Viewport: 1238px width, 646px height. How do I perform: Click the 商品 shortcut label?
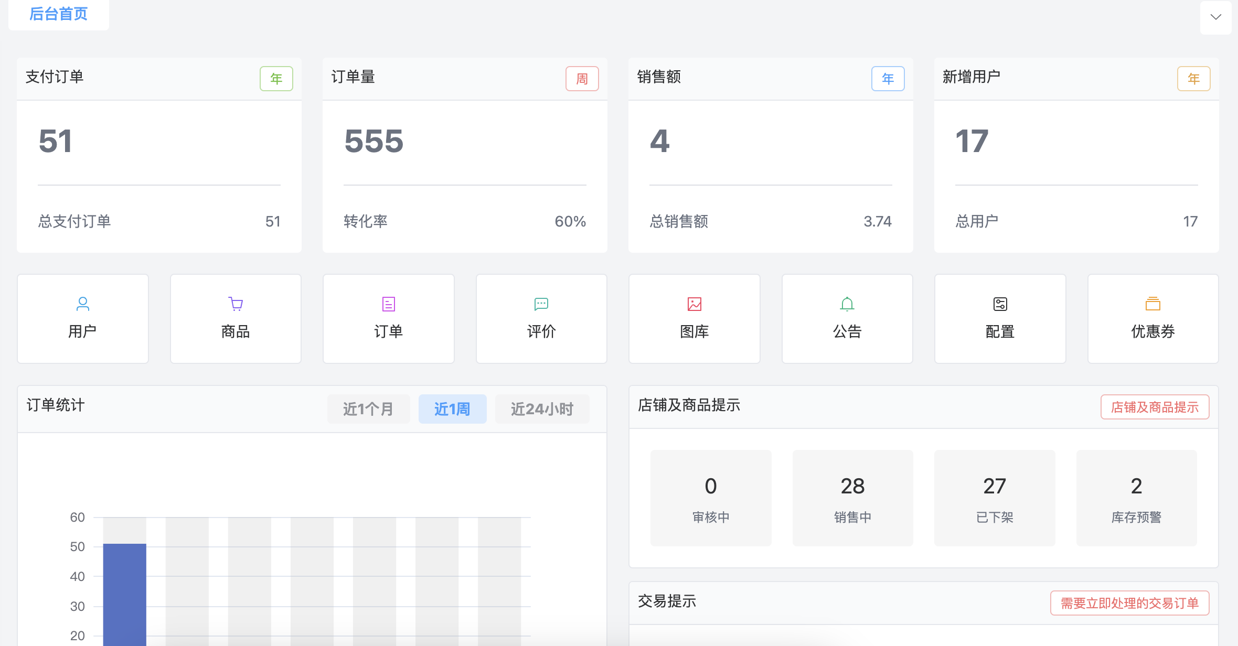tap(236, 331)
